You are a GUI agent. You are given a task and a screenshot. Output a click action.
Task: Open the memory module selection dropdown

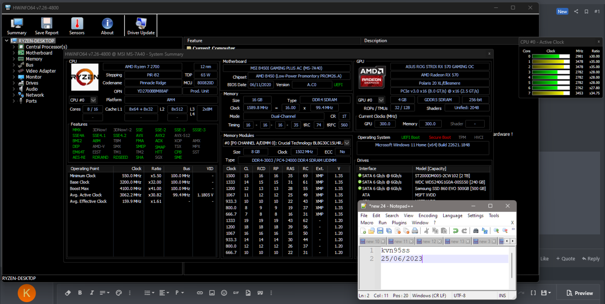(347, 143)
